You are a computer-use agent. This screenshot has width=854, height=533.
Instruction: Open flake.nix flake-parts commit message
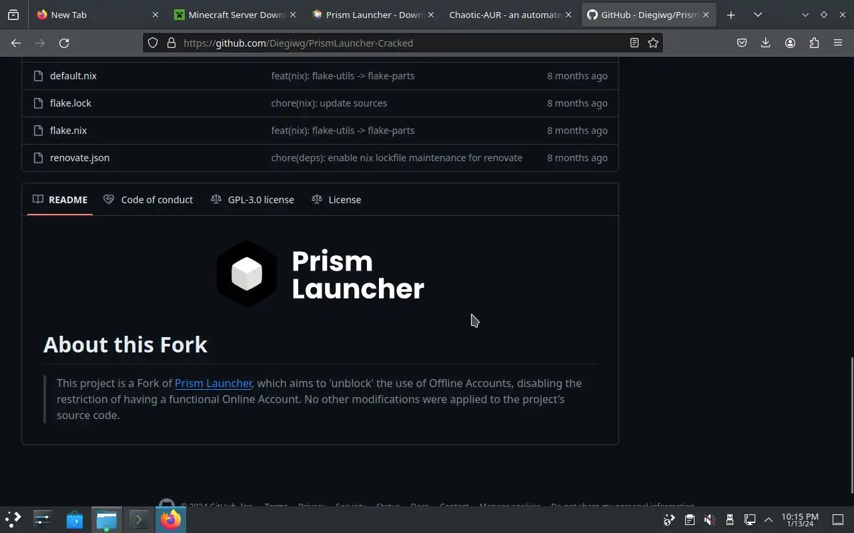[343, 131]
